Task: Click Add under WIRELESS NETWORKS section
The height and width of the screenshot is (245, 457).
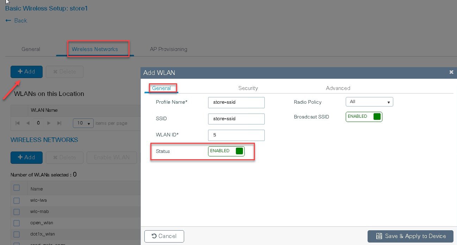Action: 26,157
